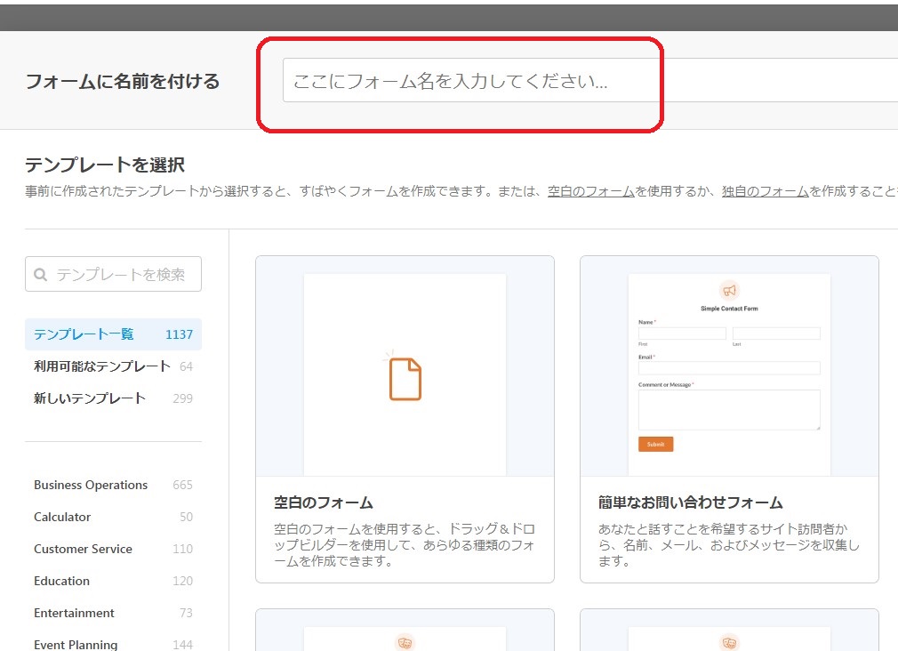The height and width of the screenshot is (651, 898).
Task: Click orange Submit button in contact form preview
Action: 655,444
